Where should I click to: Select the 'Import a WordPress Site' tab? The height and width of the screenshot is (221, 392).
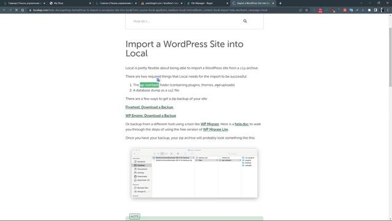253,3
